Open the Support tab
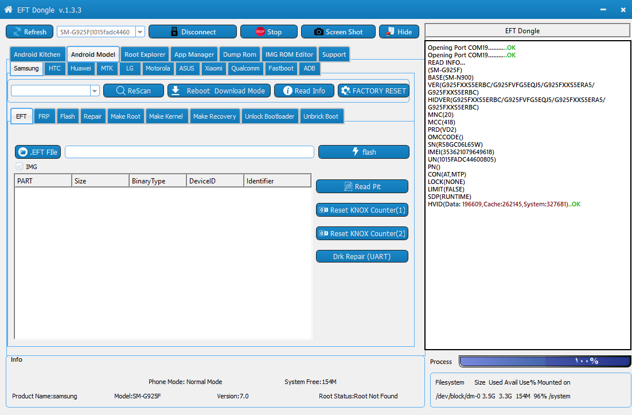Screen dimensions: 632x415 334,54
